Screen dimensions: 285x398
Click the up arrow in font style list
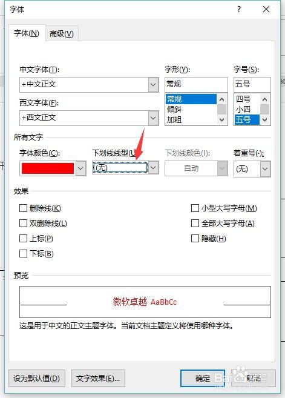click(221, 99)
